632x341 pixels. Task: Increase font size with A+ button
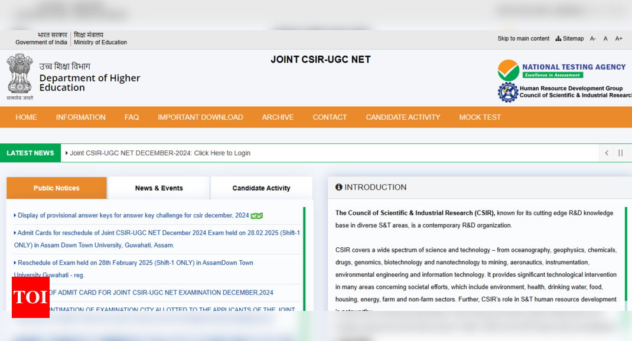click(618, 39)
